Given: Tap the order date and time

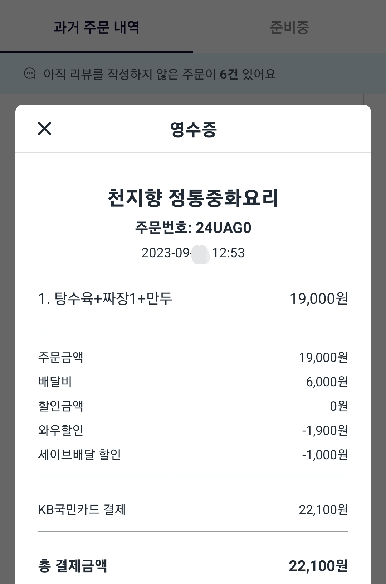Looking at the screenshot, I should 193,253.
